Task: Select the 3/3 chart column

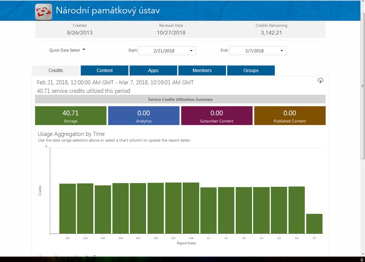Action: pos(244,210)
